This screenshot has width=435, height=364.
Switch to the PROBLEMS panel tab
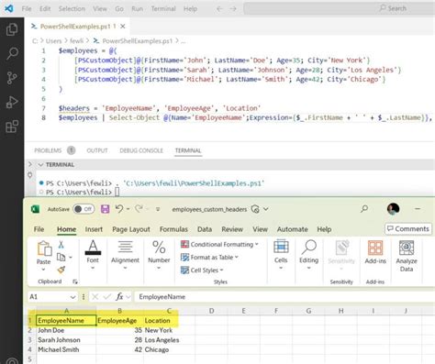pos(48,150)
